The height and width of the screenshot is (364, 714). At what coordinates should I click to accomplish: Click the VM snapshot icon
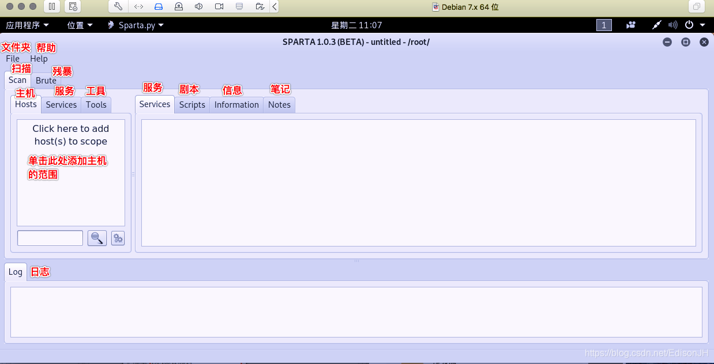point(73,7)
